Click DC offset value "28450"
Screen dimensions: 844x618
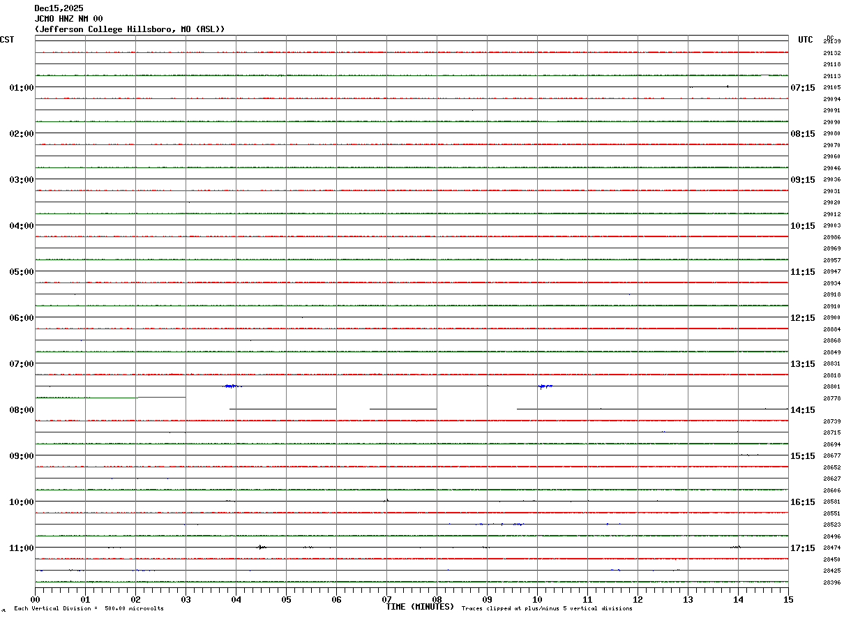coord(831,559)
